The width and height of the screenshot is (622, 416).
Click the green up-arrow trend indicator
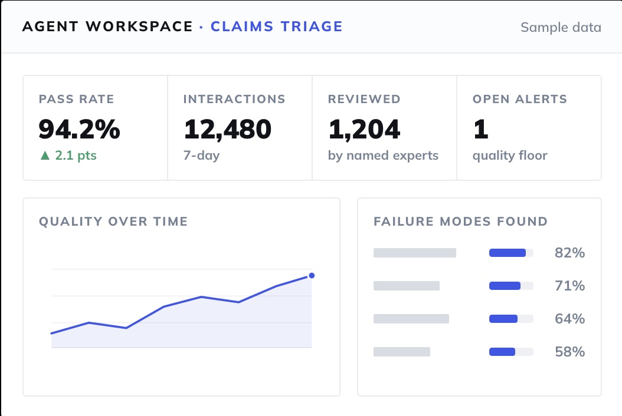coord(45,156)
